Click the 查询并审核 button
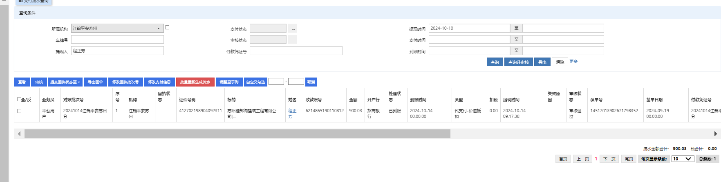This screenshot has height=182, width=721. tap(518, 62)
